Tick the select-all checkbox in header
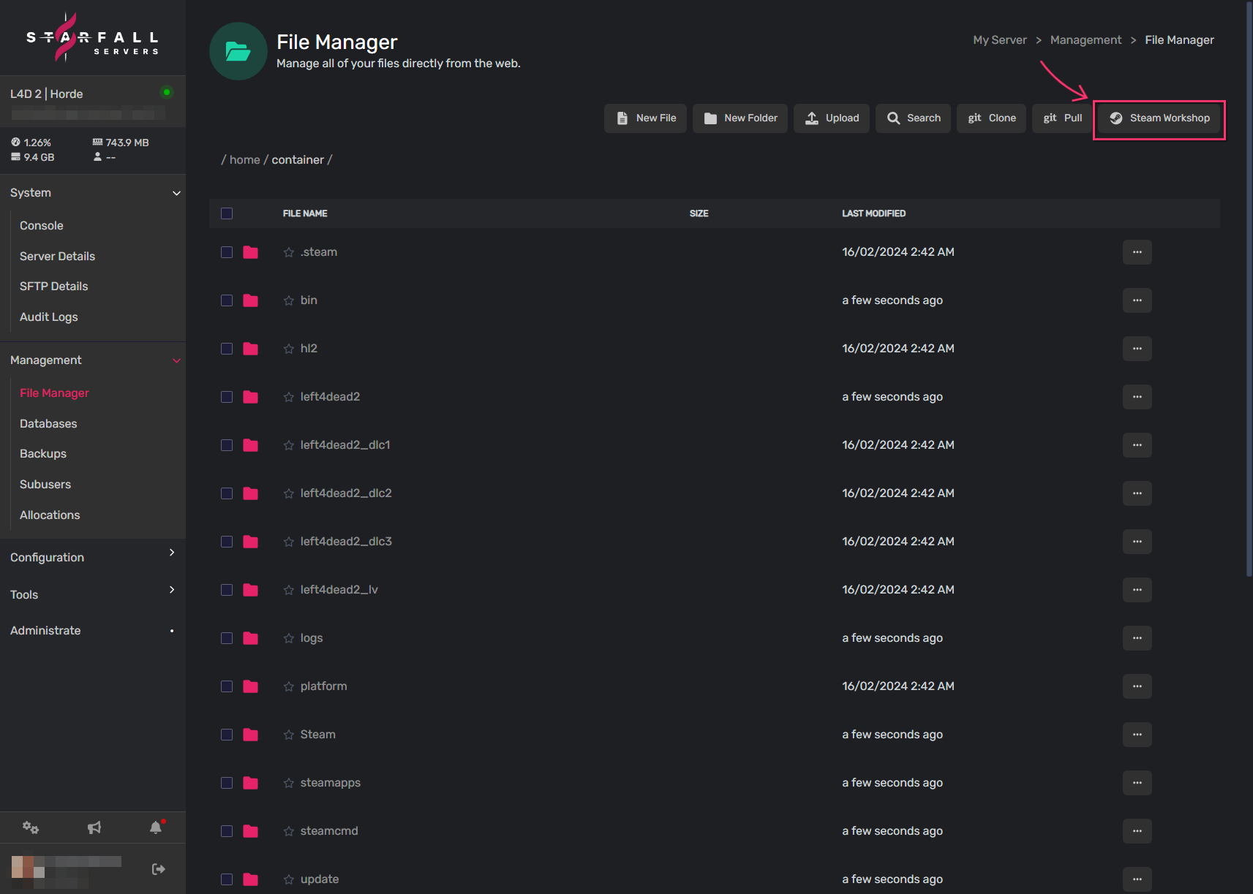Screen dimensions: 1253x894 point(227,213)
